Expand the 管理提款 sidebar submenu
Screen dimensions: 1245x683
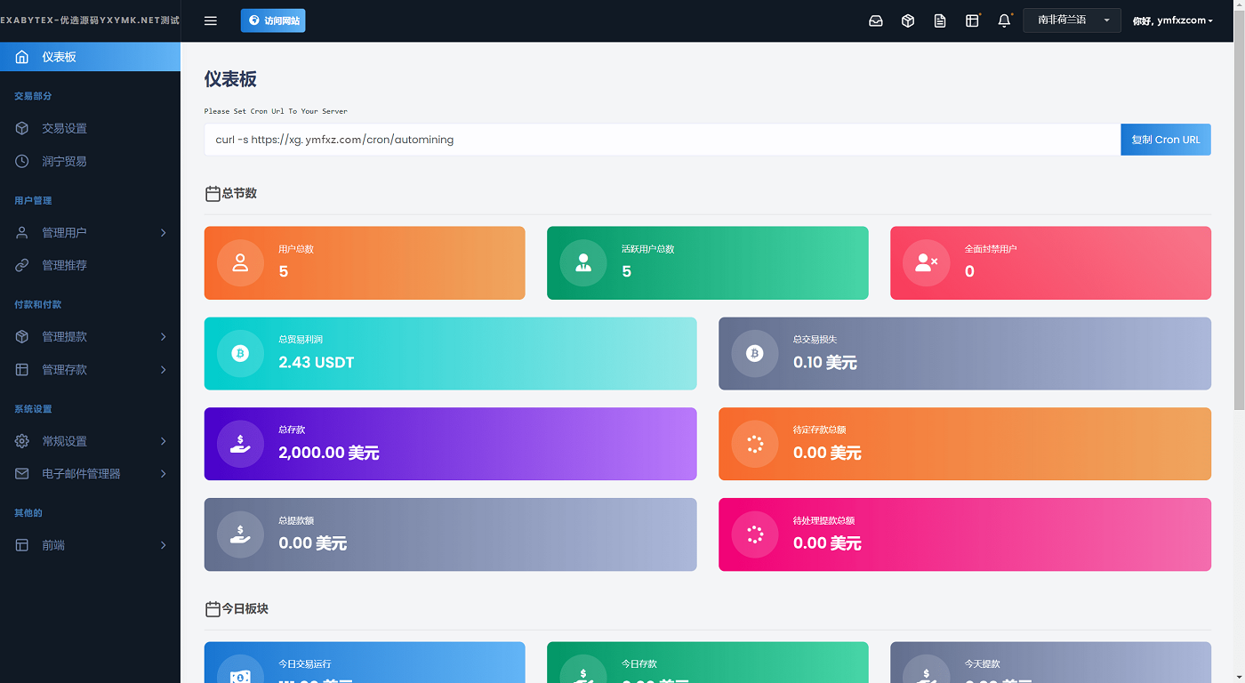[x=90, y=337]
